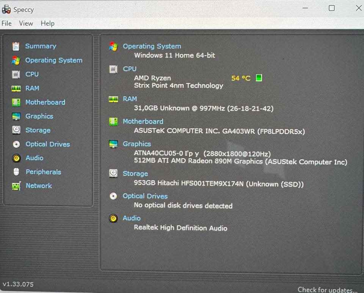Open the View menu
364x293 pixels.
[x=26, y=23]
